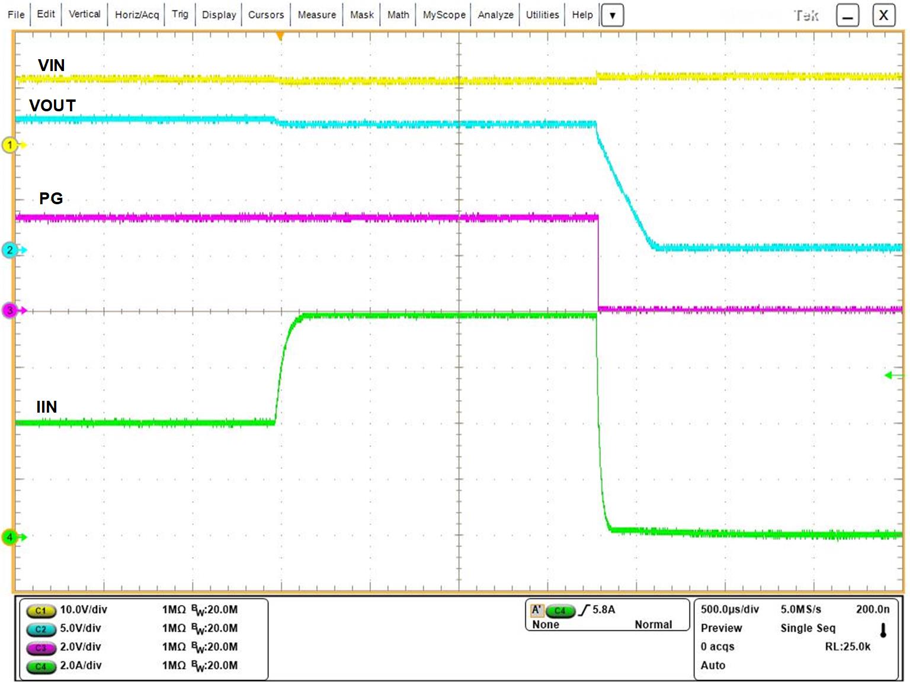Minimize the oscilloscope window
This screenshot has width=910, height=682.
(x=848, y=15)
